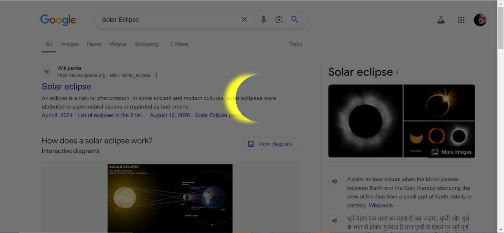This screenshot has height=233, width=504.
Task: Show Tools for filtering results
Action: [295, 44]
